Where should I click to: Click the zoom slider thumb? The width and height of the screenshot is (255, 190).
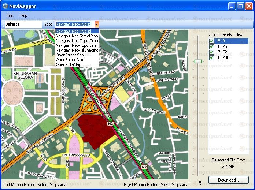click(198, 61)
